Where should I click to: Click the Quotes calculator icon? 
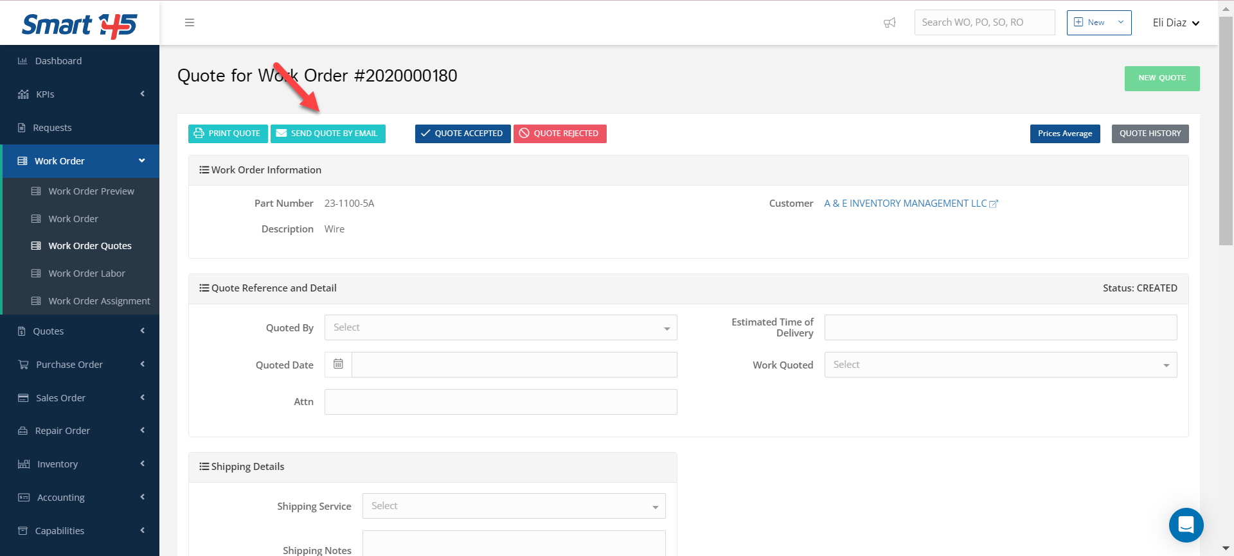[22, 331]
